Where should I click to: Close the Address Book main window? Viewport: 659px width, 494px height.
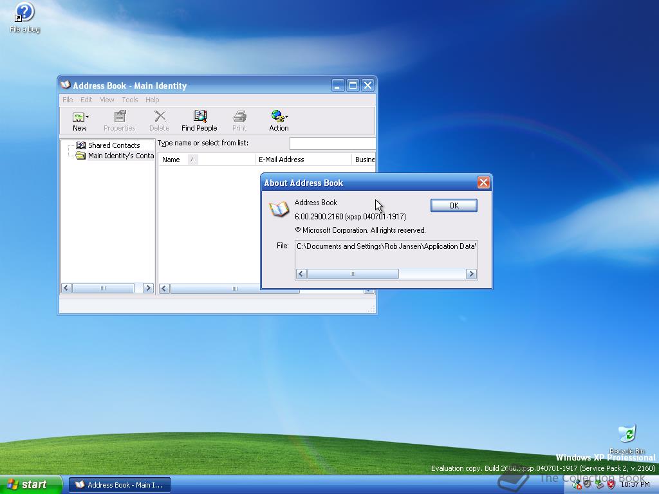(367, 86)
